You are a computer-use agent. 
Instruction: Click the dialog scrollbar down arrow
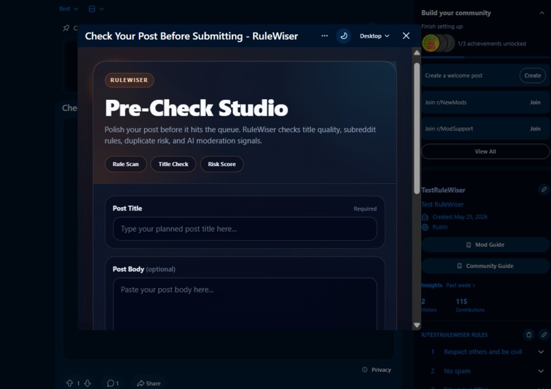pyautogui.click(x=417, y=325)
